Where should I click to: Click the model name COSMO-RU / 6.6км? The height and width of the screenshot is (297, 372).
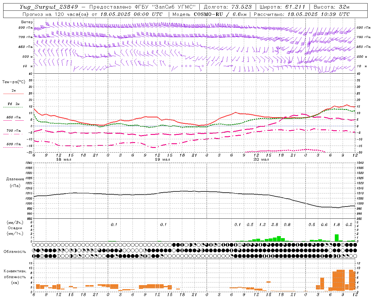(x=220, y=14)
